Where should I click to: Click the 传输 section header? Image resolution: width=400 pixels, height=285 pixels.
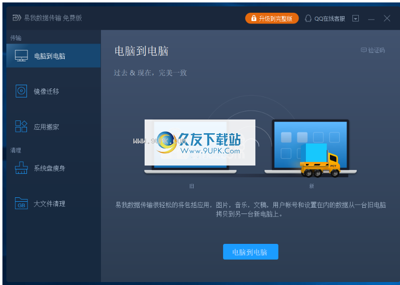pos(16,38)
